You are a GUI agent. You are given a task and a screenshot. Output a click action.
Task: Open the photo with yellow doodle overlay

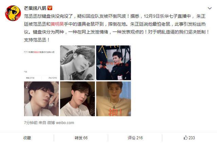114,63
